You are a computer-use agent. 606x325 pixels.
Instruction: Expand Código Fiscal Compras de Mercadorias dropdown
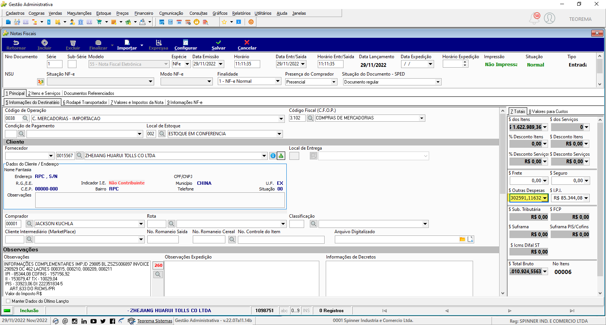[422, 118]
